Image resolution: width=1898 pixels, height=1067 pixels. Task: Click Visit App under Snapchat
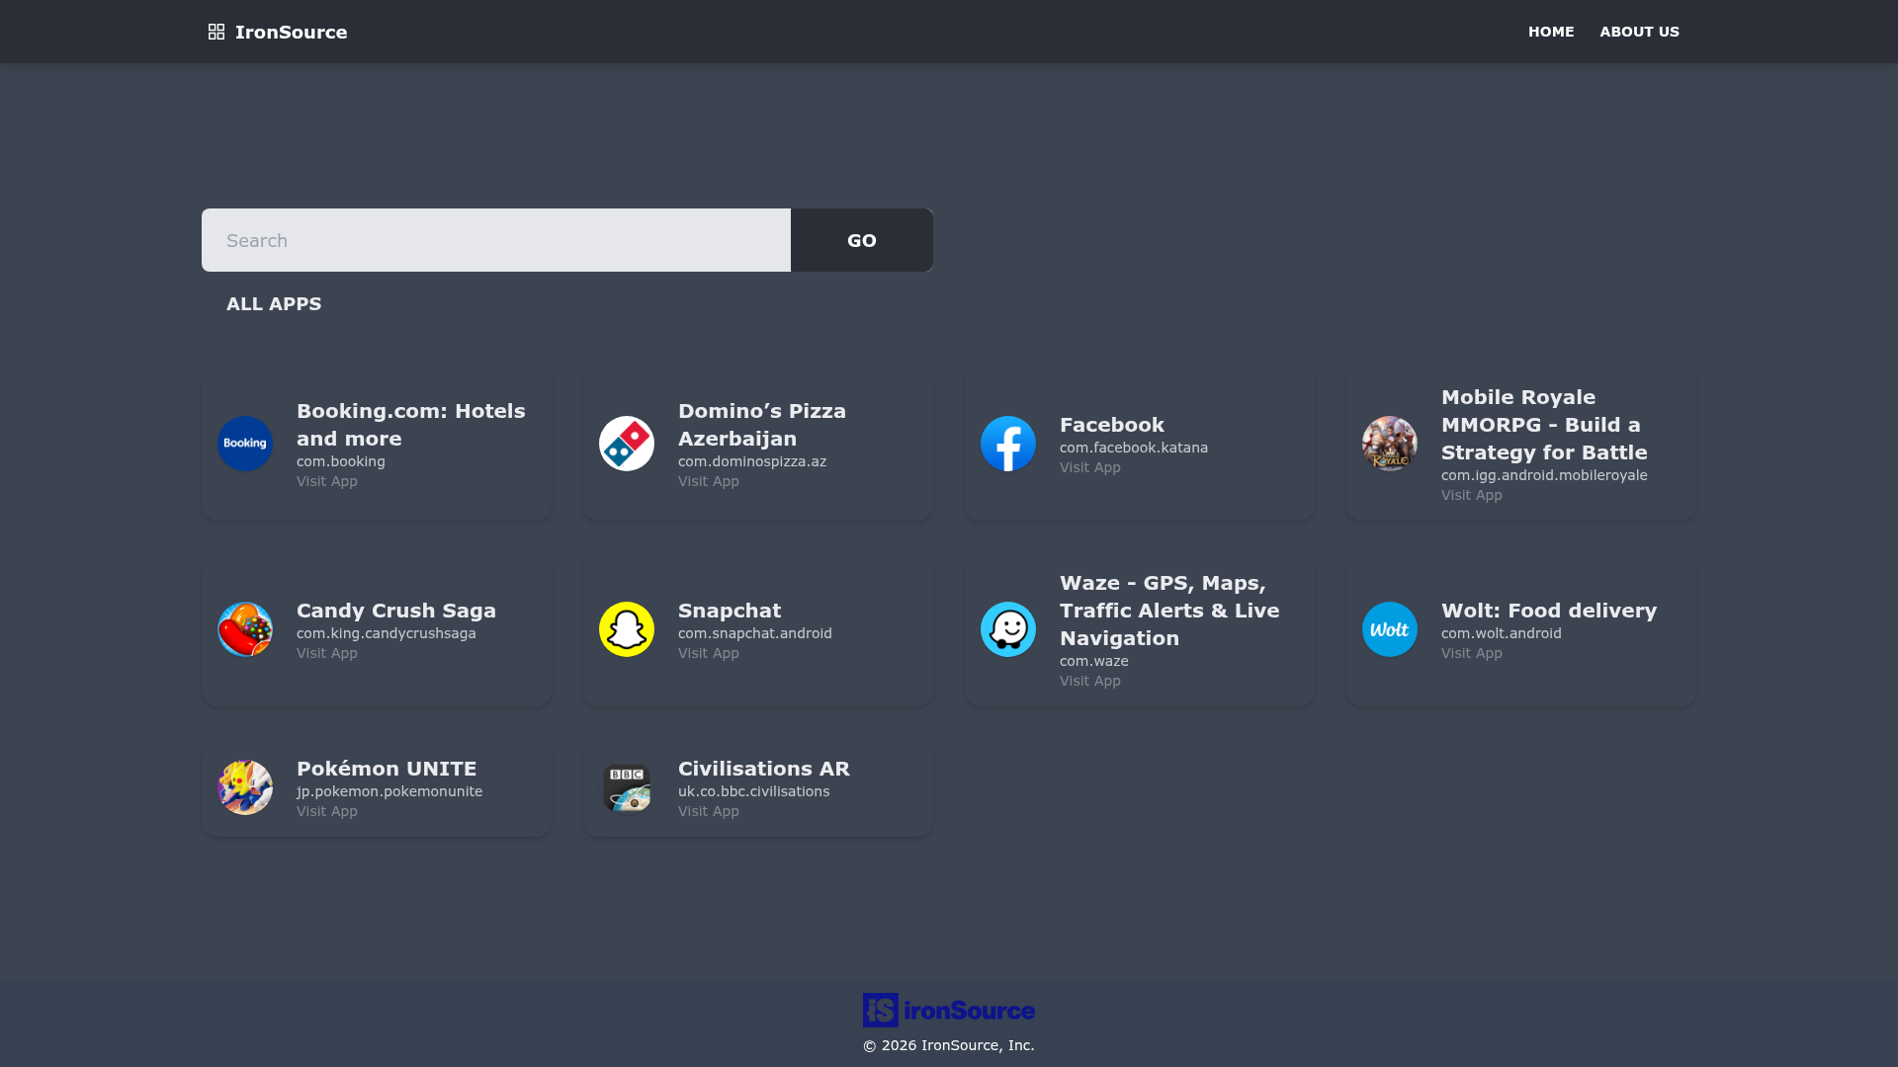click(709, 653)
